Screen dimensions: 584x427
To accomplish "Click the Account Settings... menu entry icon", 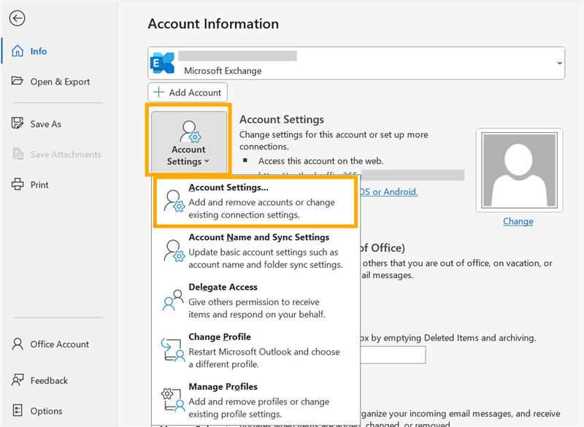I will pos(174,201).
